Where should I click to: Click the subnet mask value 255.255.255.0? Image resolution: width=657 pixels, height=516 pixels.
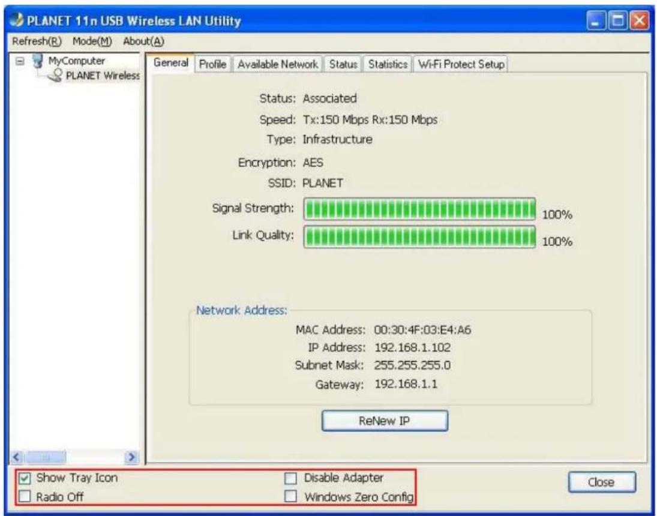(412, 365)
